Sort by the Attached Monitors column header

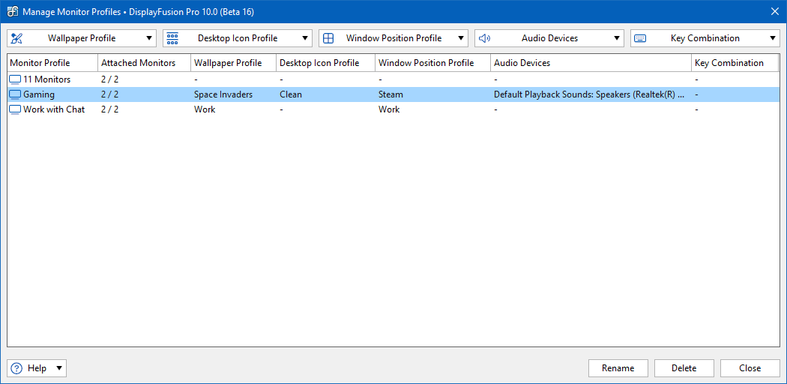pos(144,63)
